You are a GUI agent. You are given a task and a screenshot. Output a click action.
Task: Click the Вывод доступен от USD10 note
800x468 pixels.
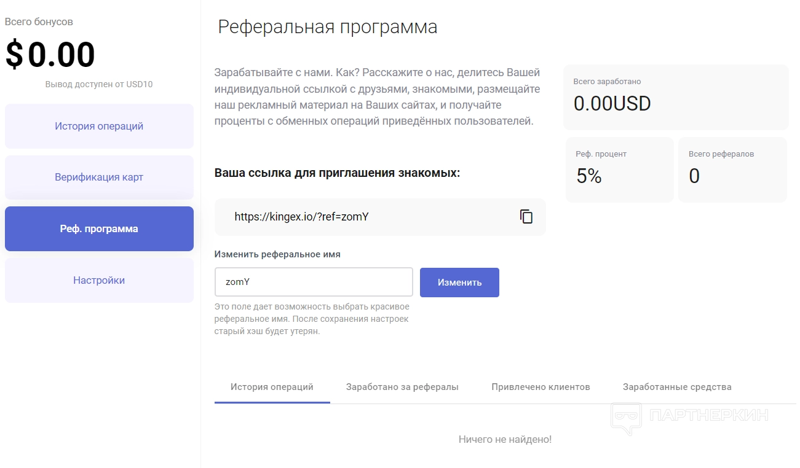coord(99,84)
